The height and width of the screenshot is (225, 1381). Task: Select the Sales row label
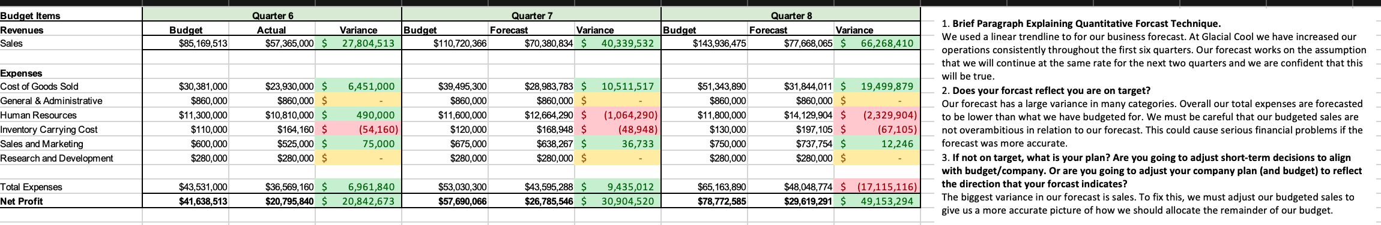[71, 43]
